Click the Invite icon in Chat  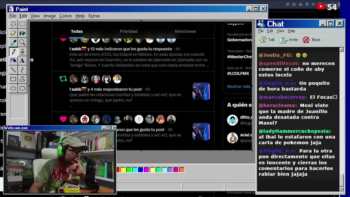click(283, 40)
